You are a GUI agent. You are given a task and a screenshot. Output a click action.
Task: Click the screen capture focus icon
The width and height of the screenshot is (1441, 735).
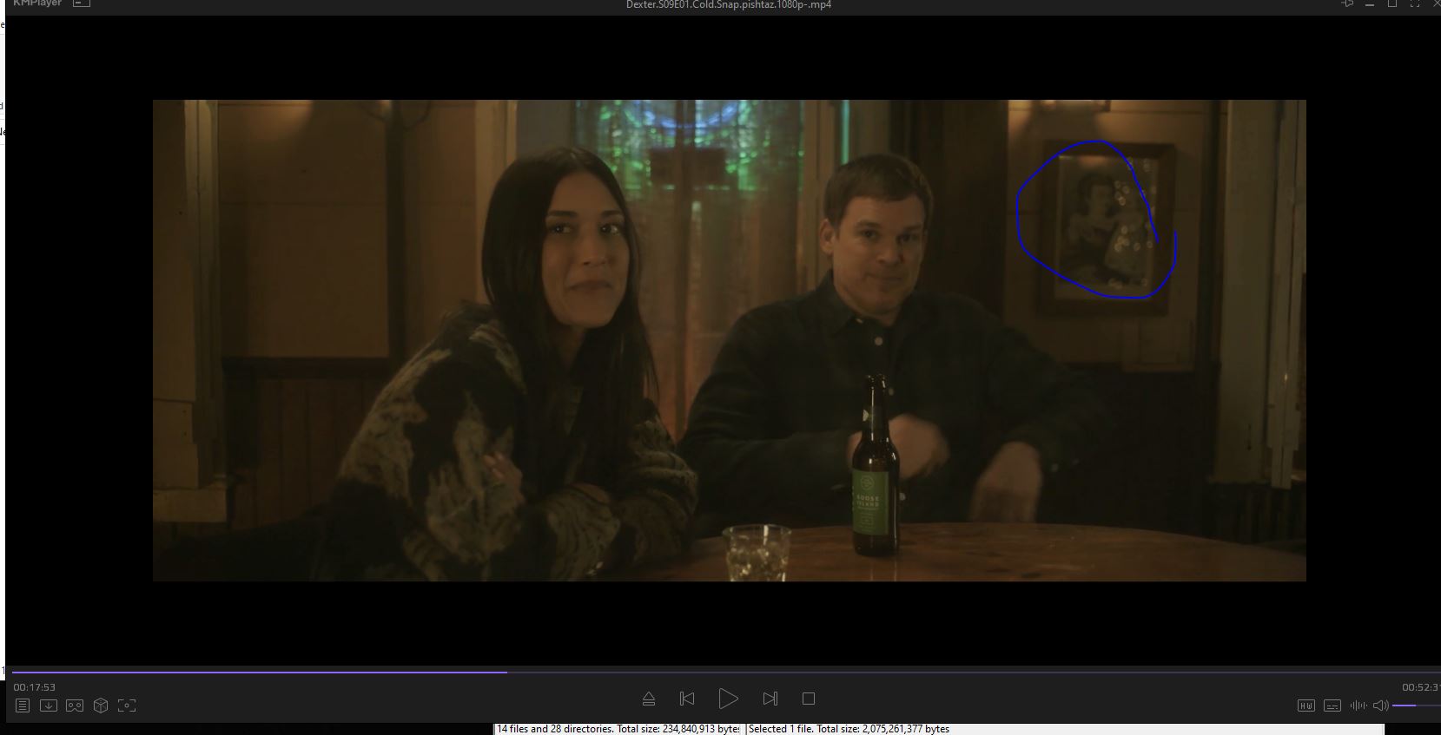pos(127,705)
